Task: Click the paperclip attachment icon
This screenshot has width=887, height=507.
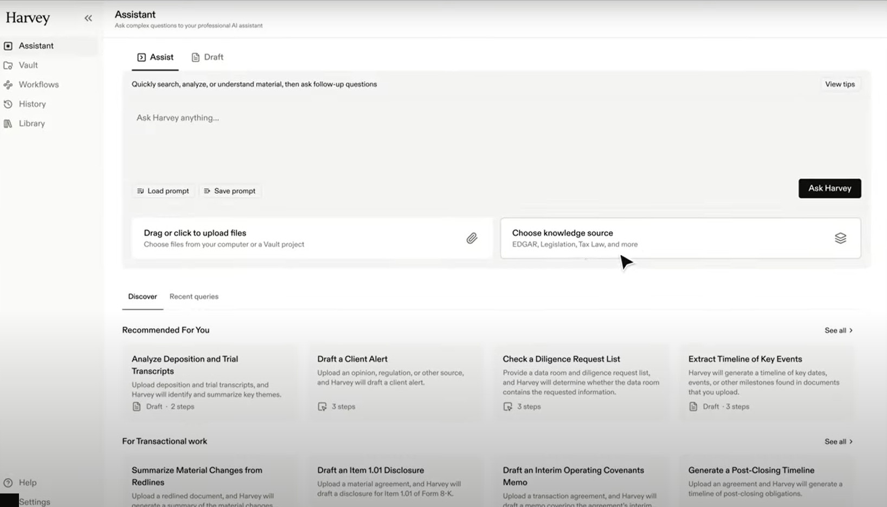Action: (472, 238)
